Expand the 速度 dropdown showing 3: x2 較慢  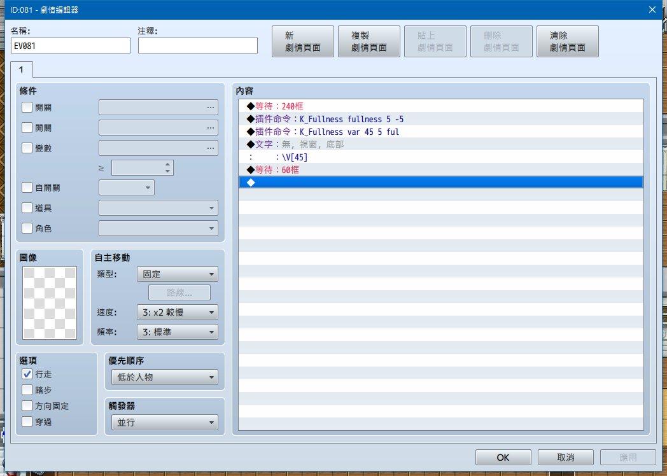178,312
